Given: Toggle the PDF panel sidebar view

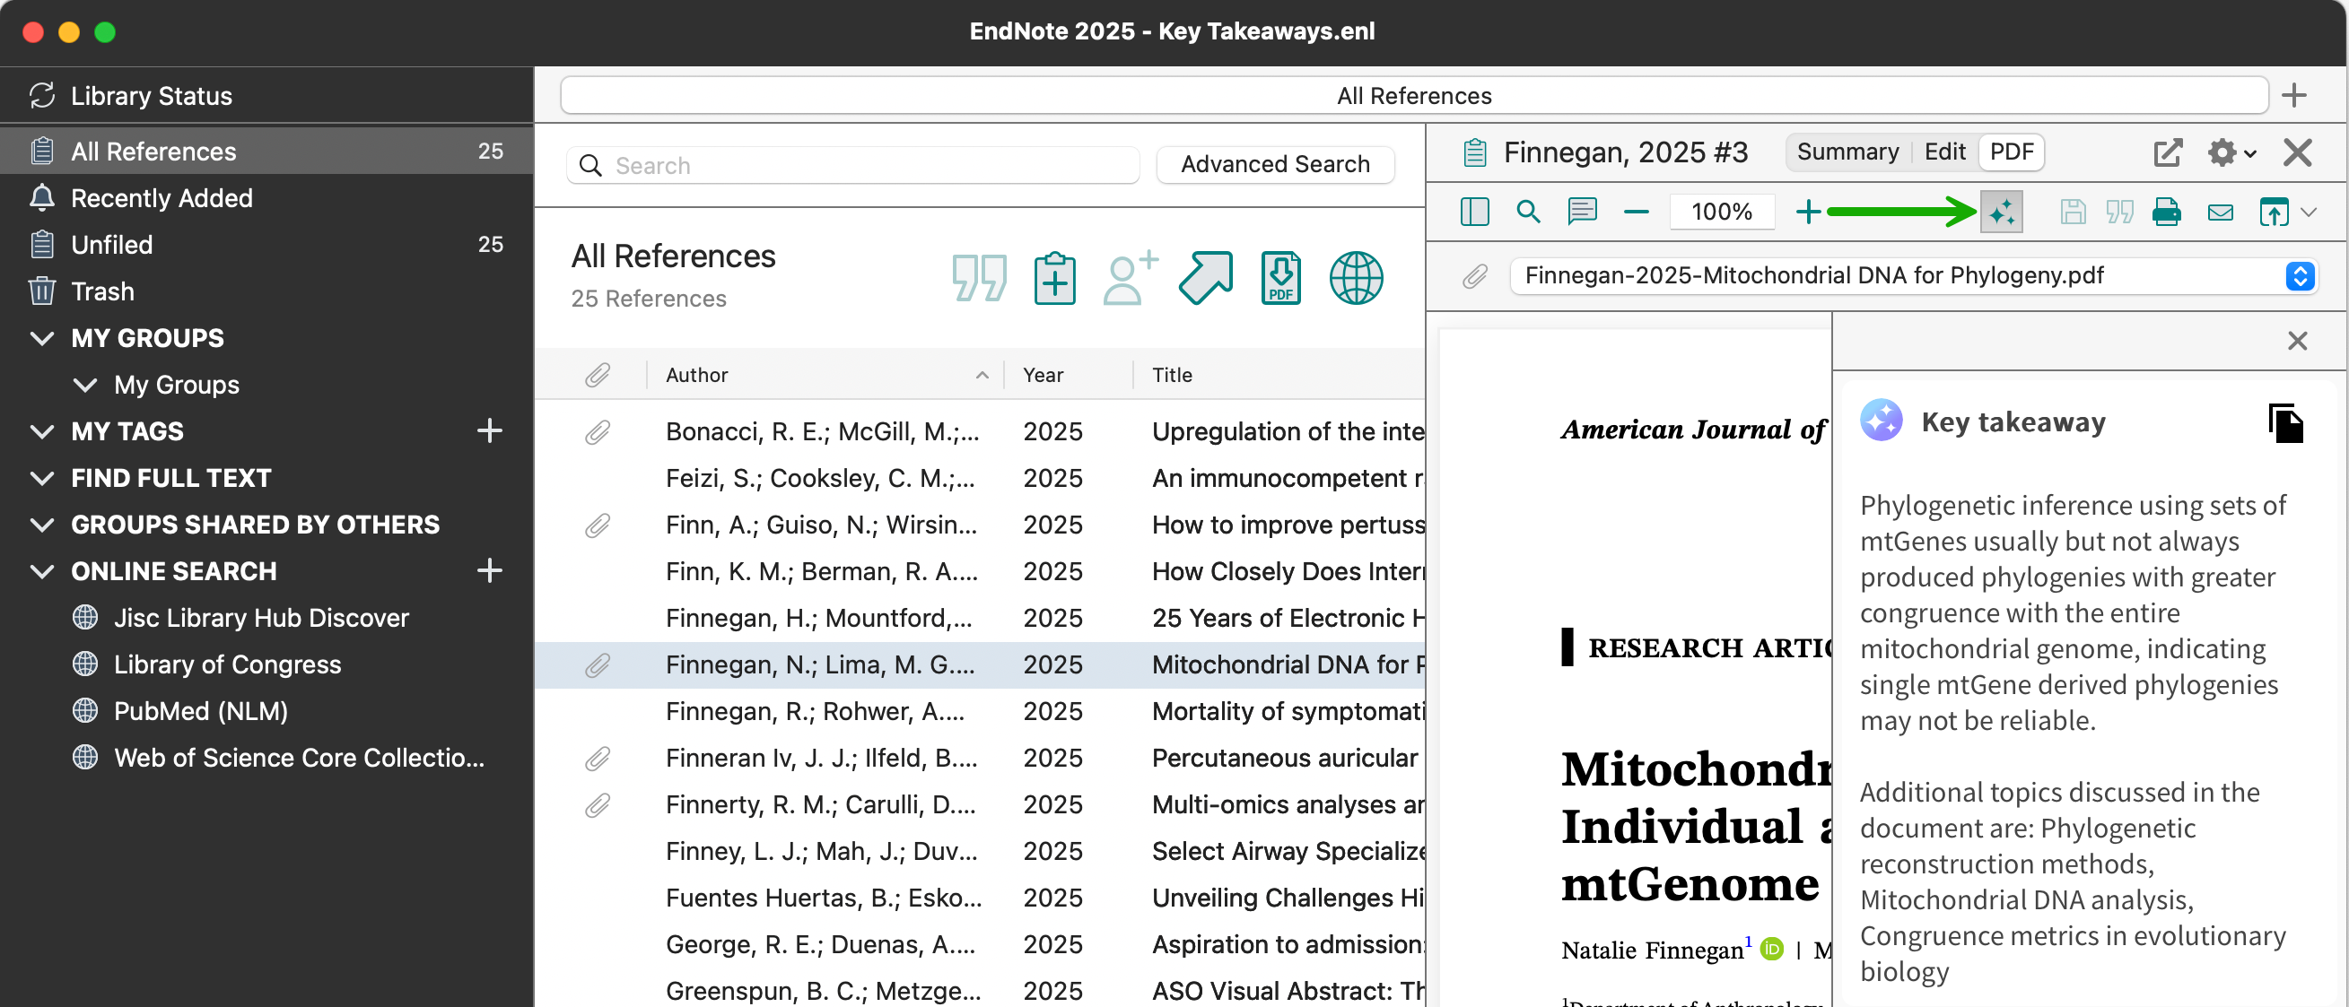Looking at the screenshot, I should [x=1473, y=212].
